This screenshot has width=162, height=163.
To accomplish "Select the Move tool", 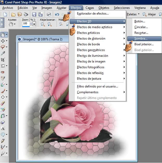I will tap(3, 41).
